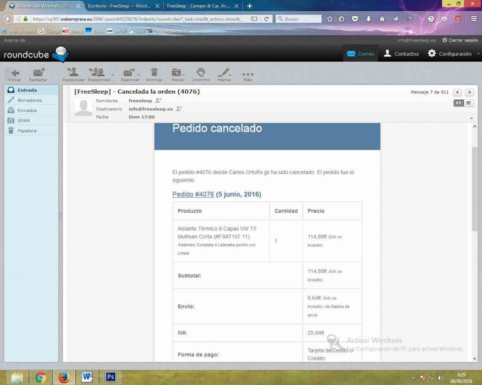Log out with Cerrar sesión
482x385 pixels.
(460, 40)
